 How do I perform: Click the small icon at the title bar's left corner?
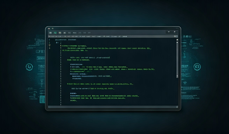click(x=49, y=28)
